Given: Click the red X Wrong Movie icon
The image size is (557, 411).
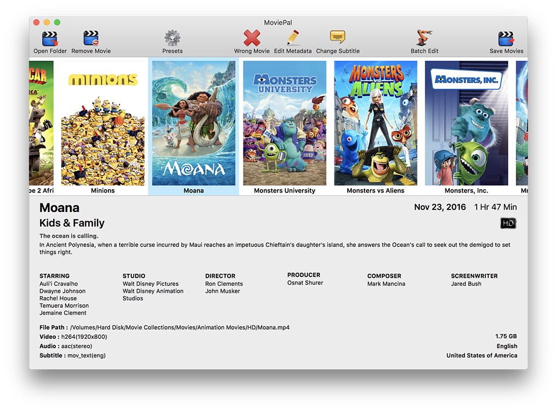Looking at the screenshot, I should (x=252, y=38).
